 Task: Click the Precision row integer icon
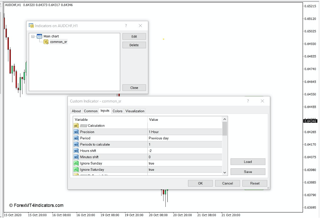click(x=76, y=132)
